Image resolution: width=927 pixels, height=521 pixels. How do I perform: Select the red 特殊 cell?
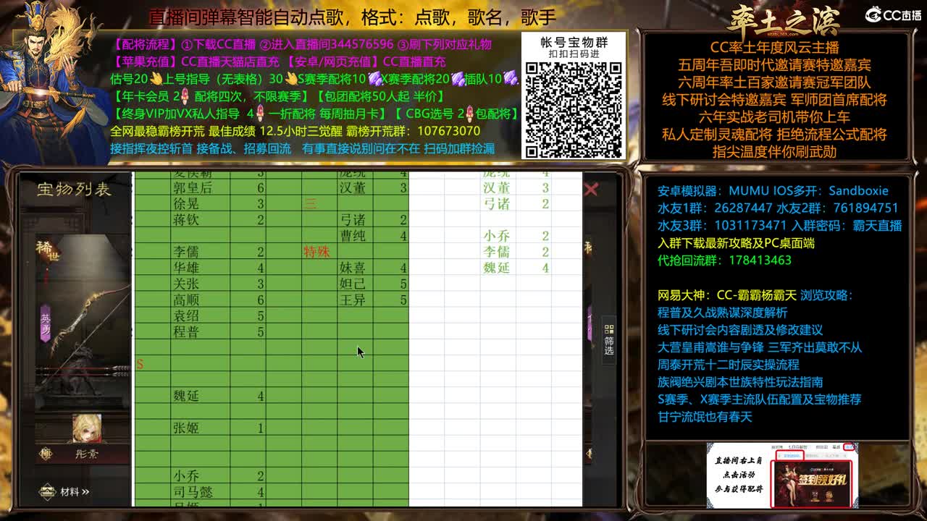(319, 252)
